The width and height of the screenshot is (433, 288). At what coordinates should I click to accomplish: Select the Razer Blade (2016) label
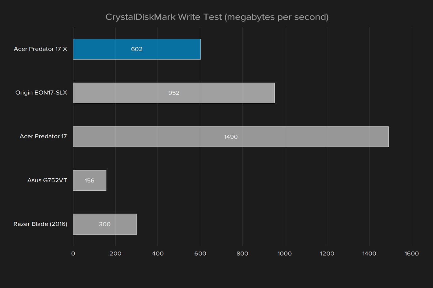coord(40,224)
